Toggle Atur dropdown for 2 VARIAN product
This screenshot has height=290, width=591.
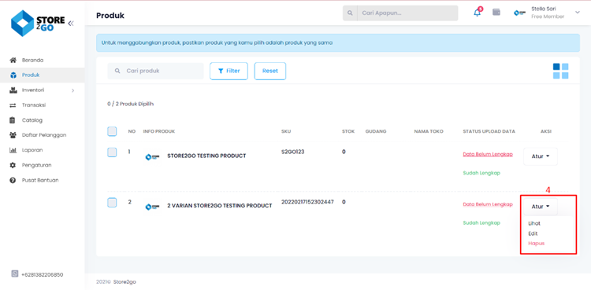(540, 207)
